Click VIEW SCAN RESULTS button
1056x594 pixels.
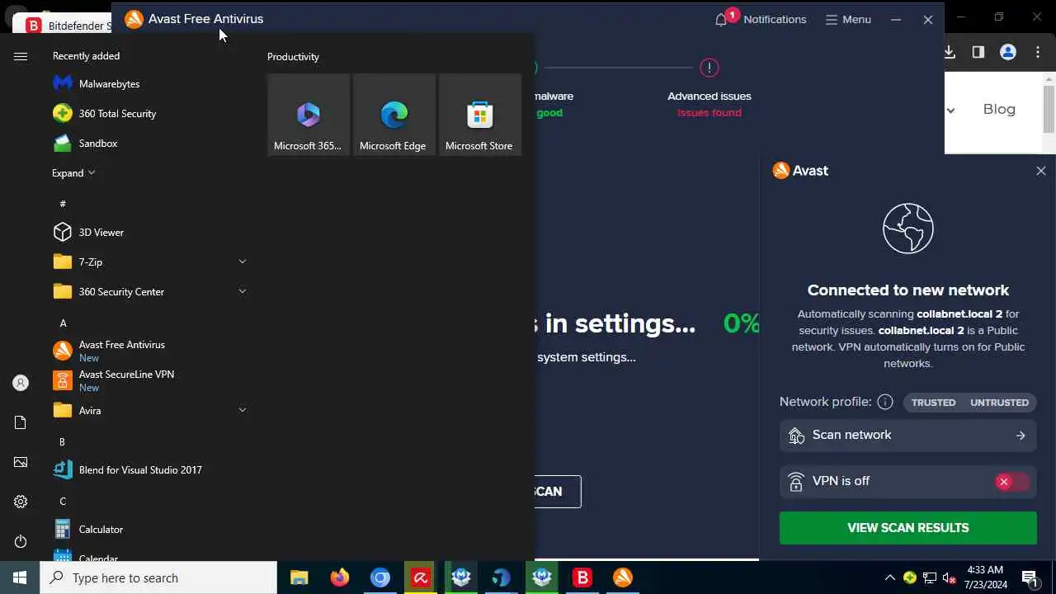click(x=908, y=528)
